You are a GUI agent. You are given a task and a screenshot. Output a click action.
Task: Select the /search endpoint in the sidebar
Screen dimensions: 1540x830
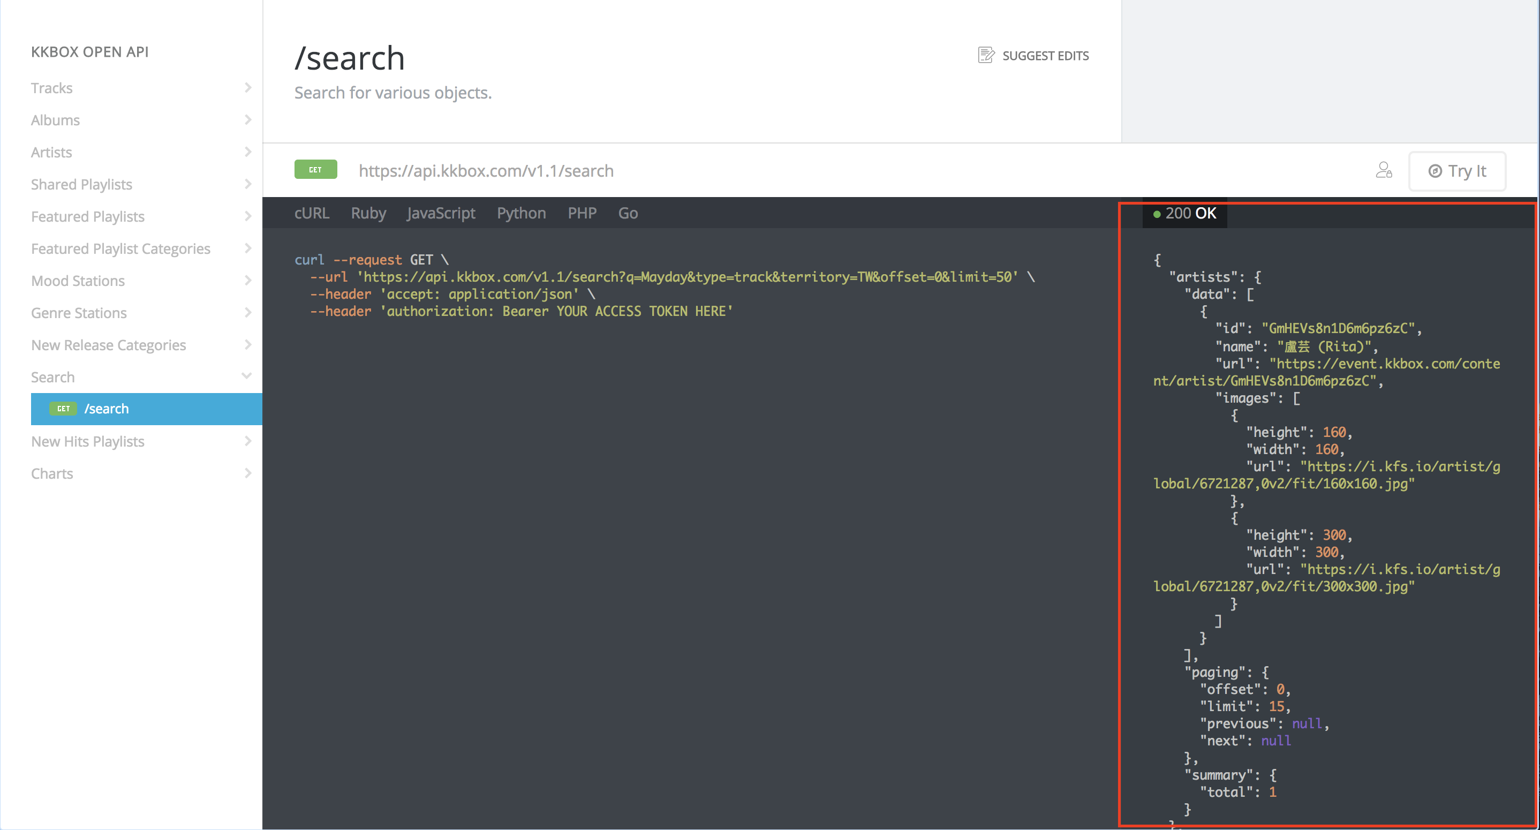tap(107, 409)
